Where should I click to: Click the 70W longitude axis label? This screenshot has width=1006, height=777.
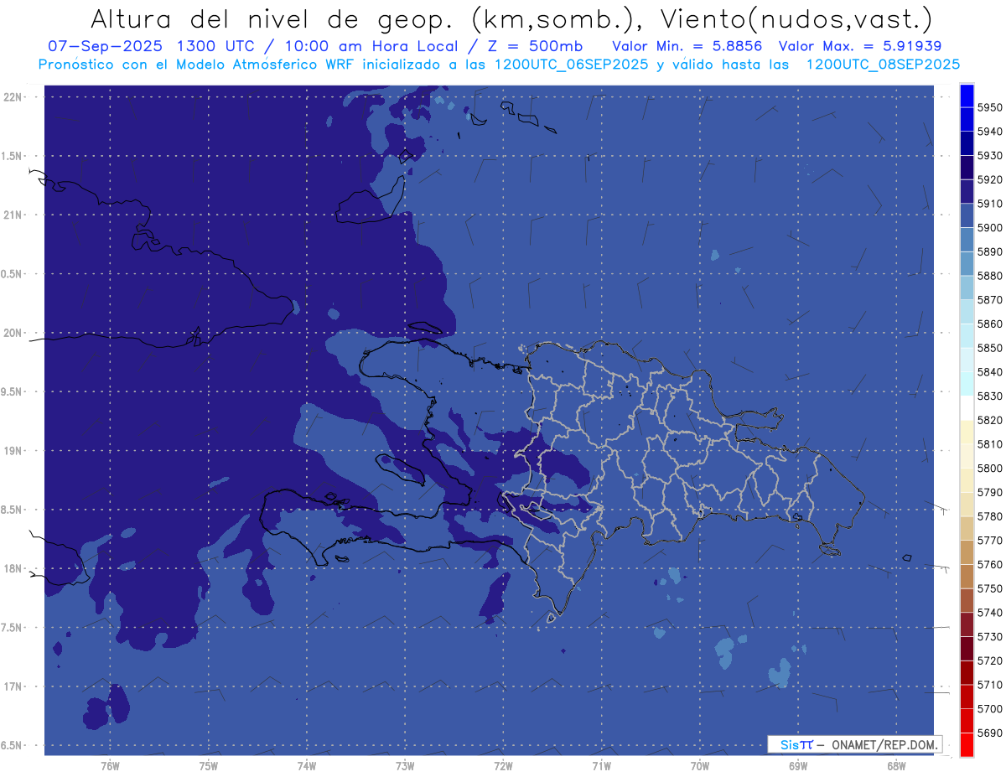[700, 767]
